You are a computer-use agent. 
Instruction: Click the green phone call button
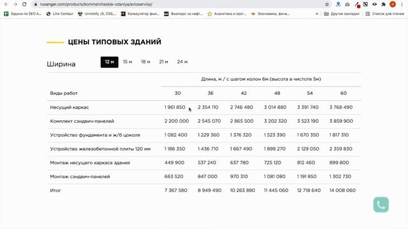coord(381,205)
